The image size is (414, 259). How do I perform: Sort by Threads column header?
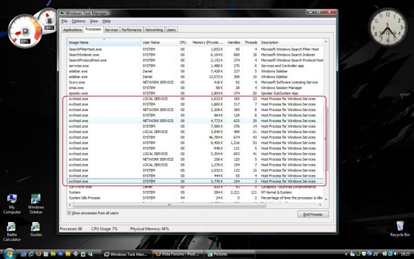pos(250,42)
